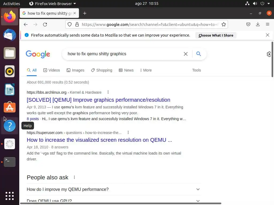Open "How to increase the visualized screen resolution" result
The height and width of the screenshot is (205, 274).
click(x=100, y=140)
